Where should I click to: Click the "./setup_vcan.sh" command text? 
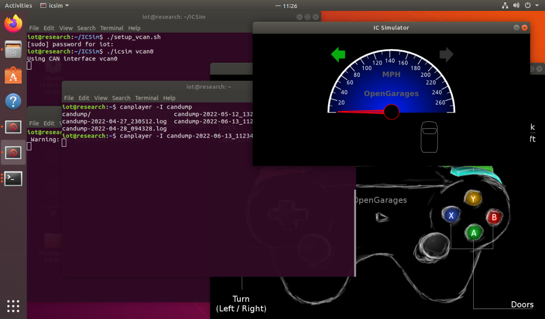(x=134, y=37)
